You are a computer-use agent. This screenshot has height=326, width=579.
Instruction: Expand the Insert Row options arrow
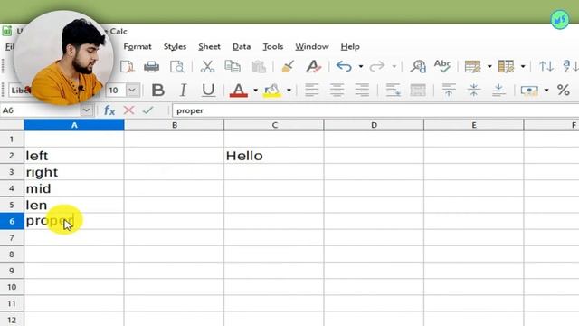click(x=489, y=67)
